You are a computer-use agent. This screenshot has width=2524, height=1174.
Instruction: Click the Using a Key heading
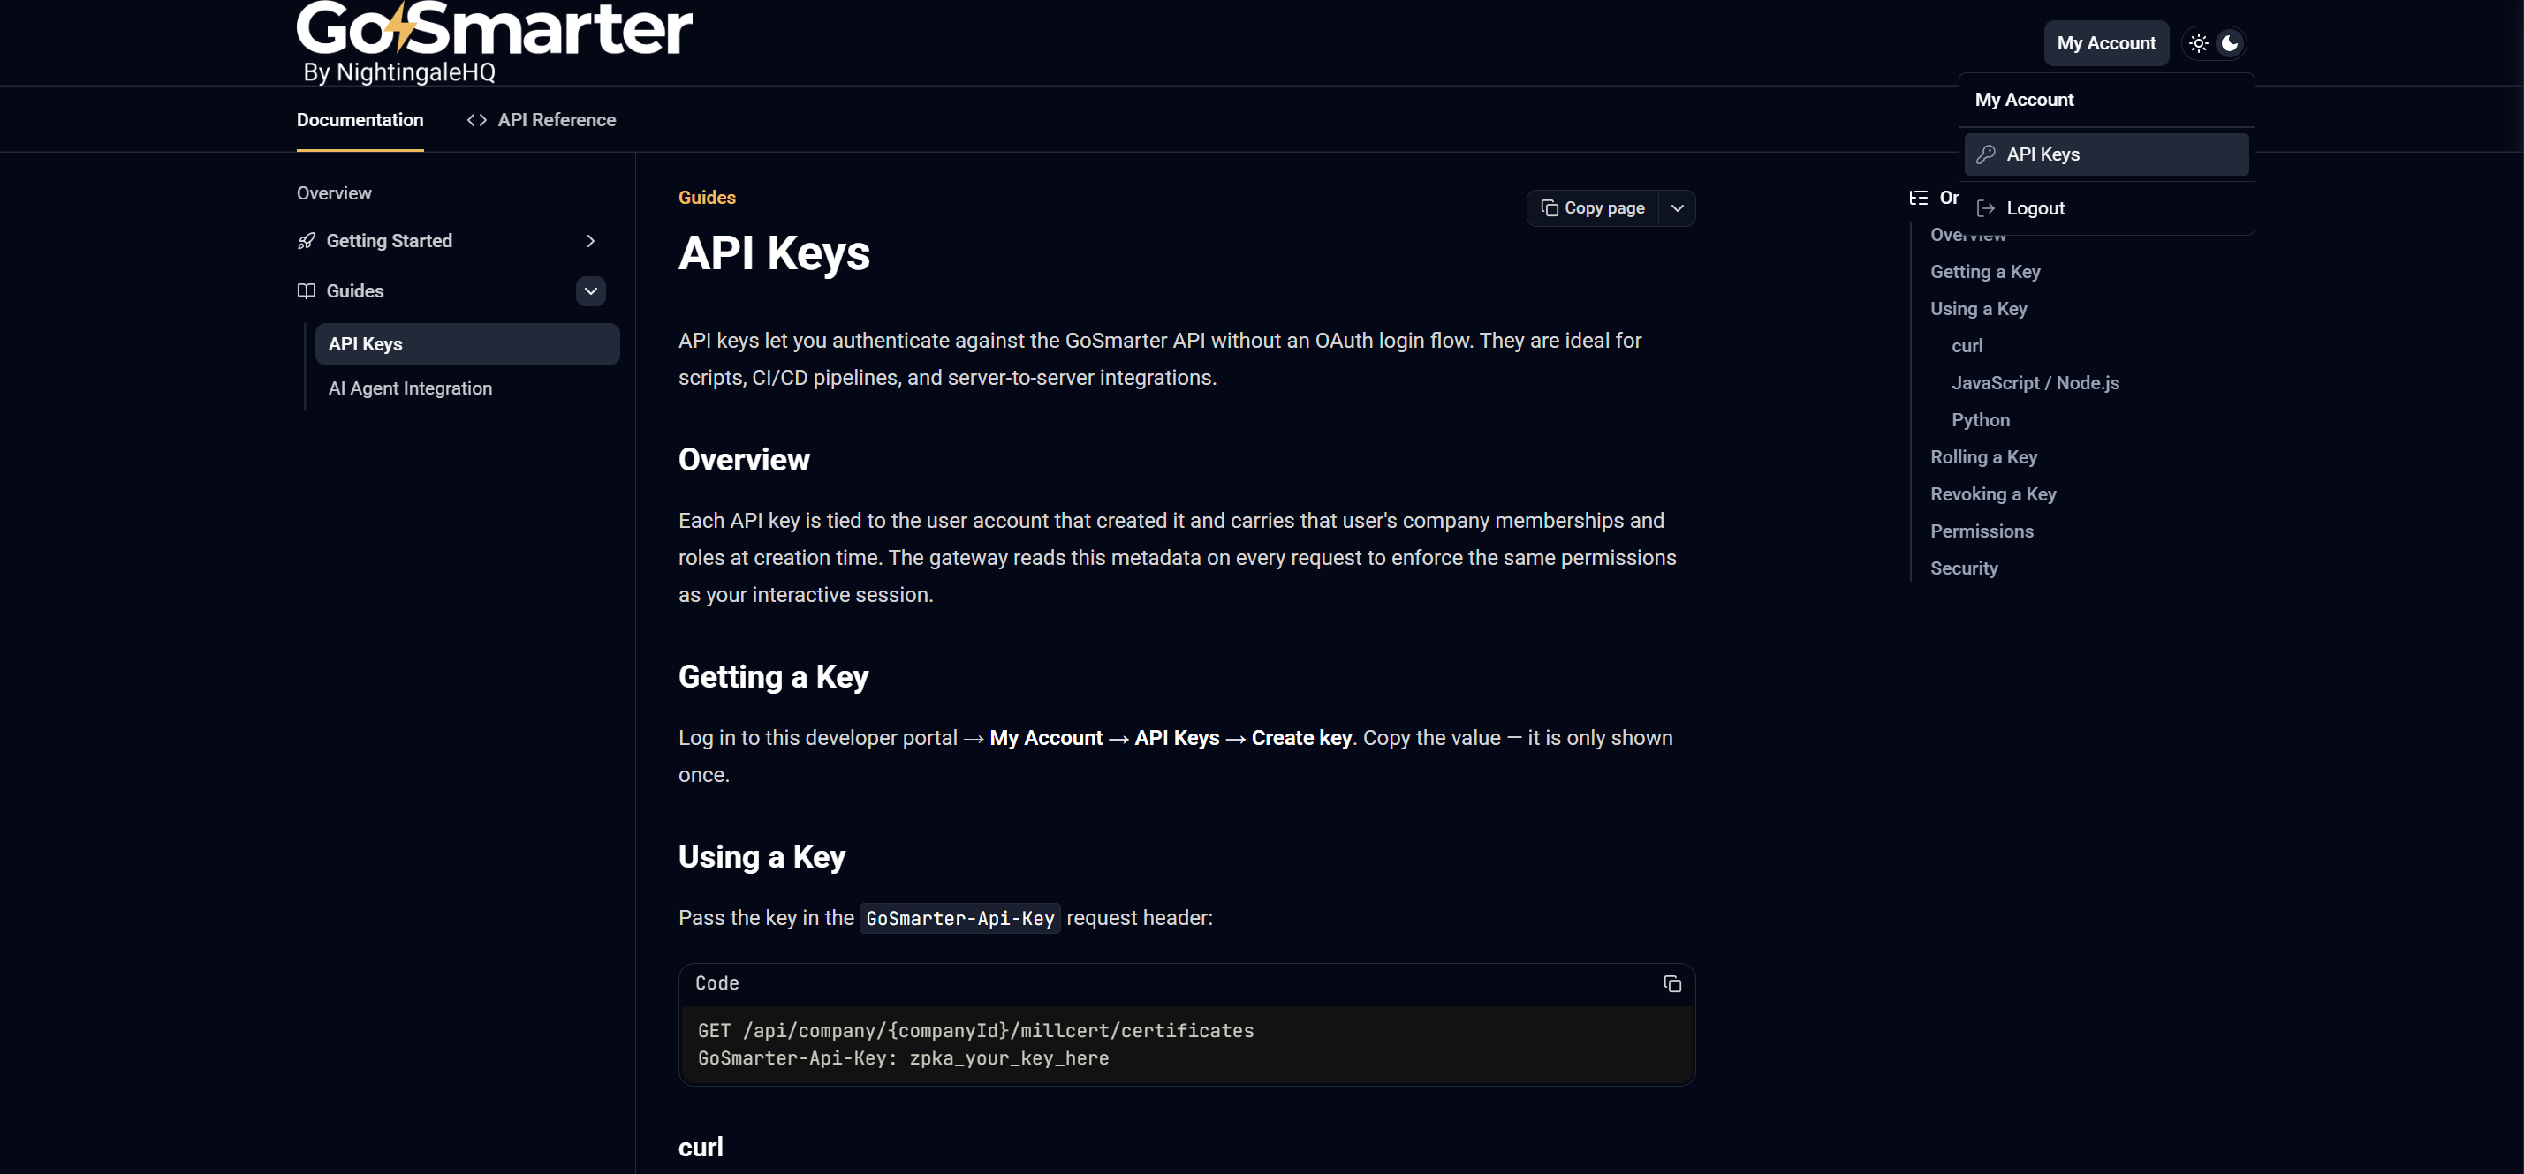tap(762, 858)
